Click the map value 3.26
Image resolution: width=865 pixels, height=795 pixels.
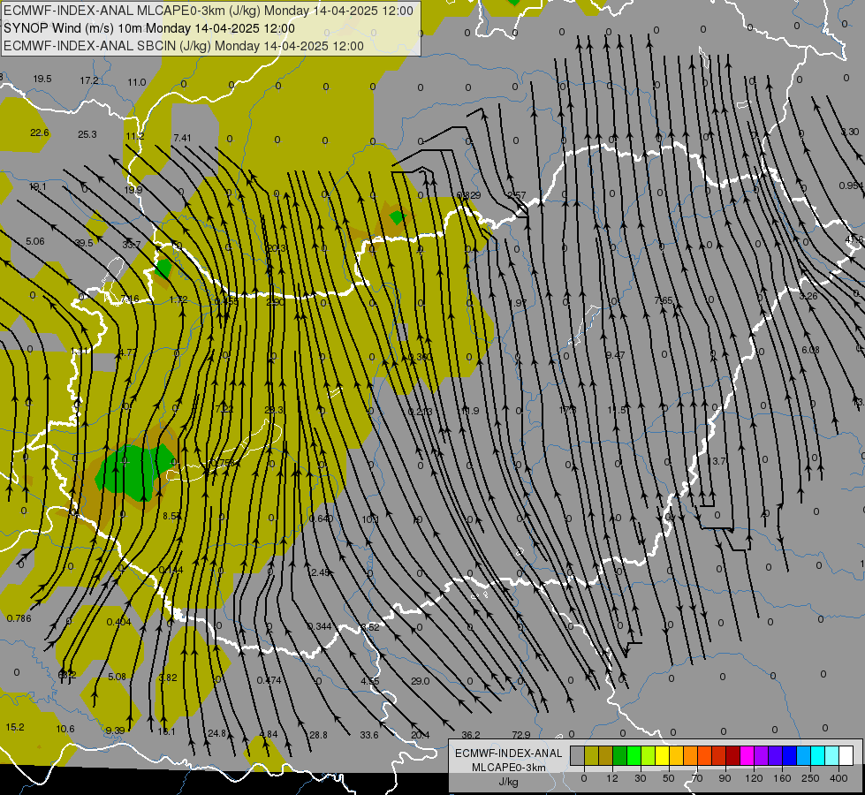click(x=808, y=296)
